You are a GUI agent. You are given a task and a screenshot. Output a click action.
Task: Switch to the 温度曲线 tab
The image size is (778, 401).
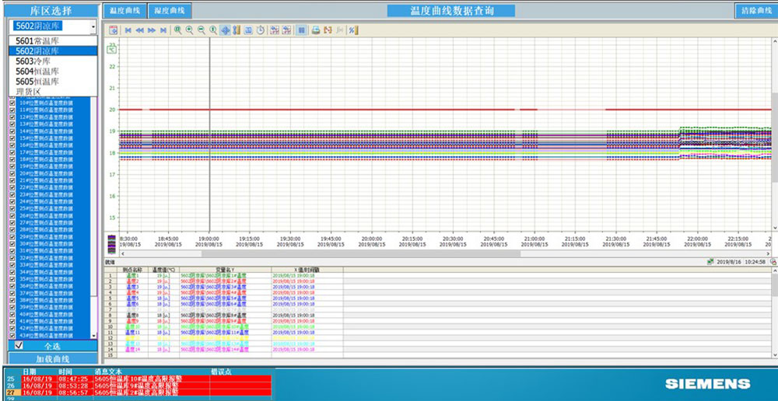125,10
